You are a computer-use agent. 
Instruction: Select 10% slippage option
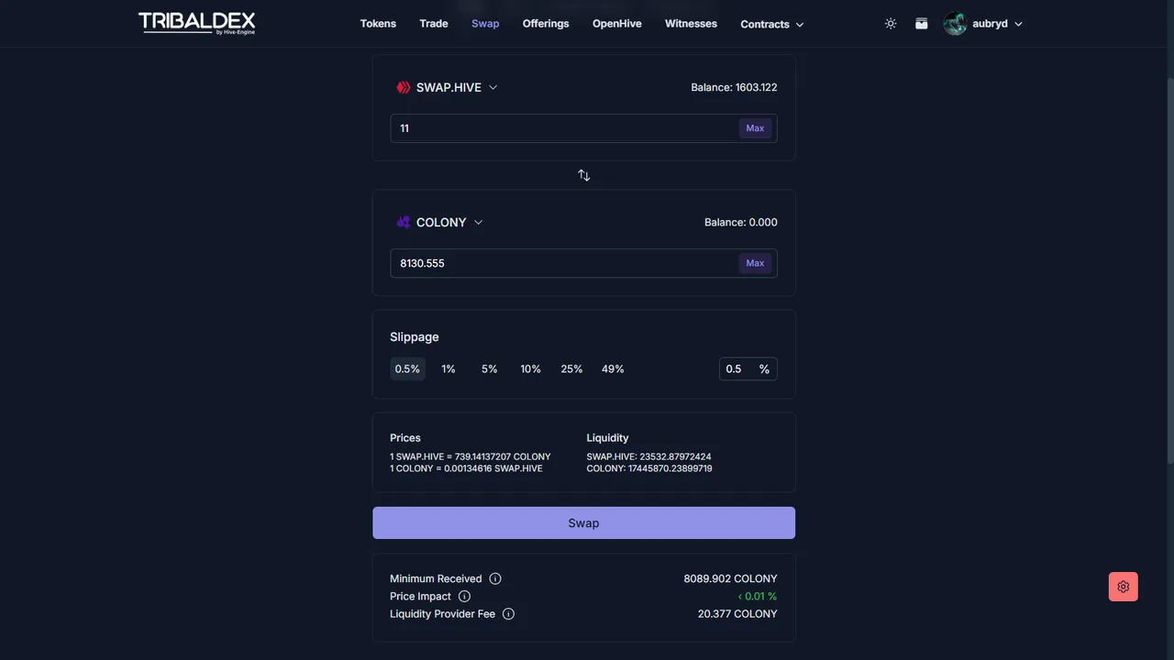(x=530, y=368)
